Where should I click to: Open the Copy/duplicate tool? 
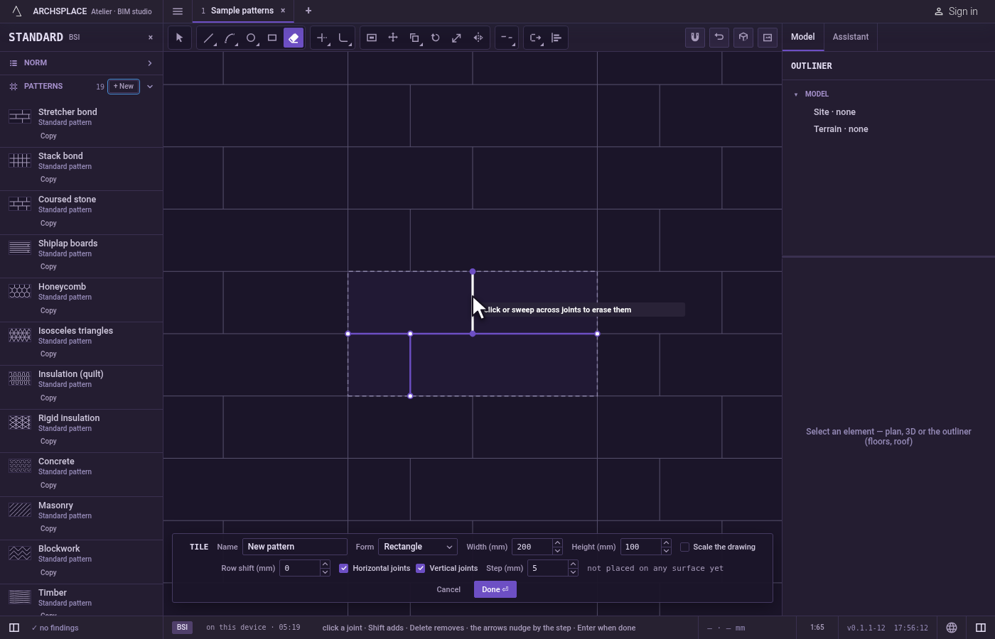click(414, 38)
